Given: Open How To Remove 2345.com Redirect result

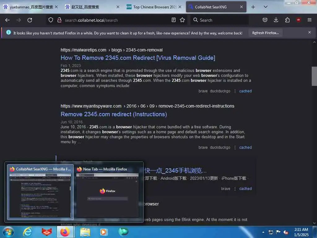Looking at the screenshot, I should pyautogui.click(x=138, y=58).
